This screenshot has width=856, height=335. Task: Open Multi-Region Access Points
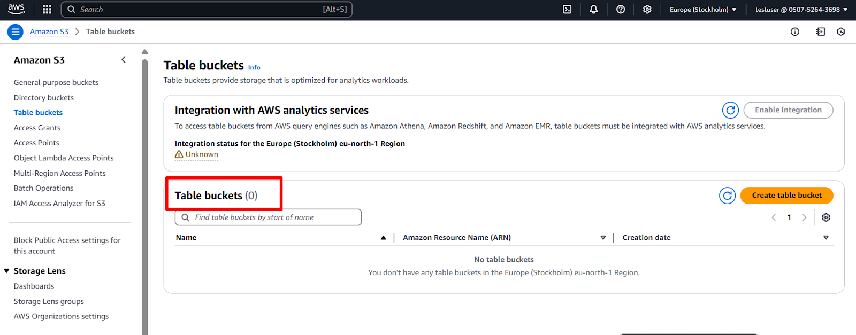click(60, 173)
